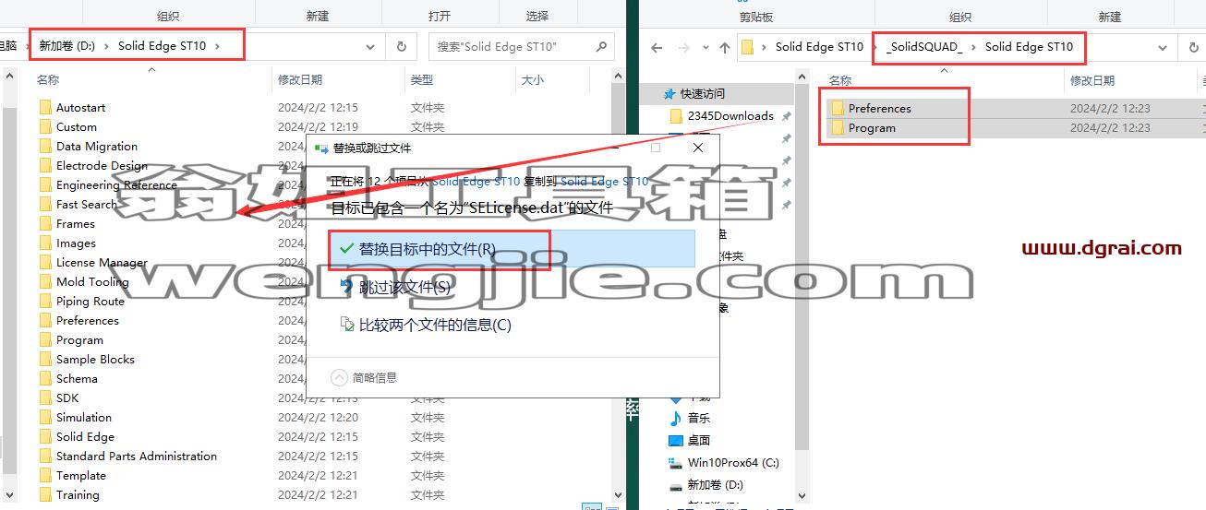
Task: Refresh the left Explorer window
Action: tap(402, 46)
